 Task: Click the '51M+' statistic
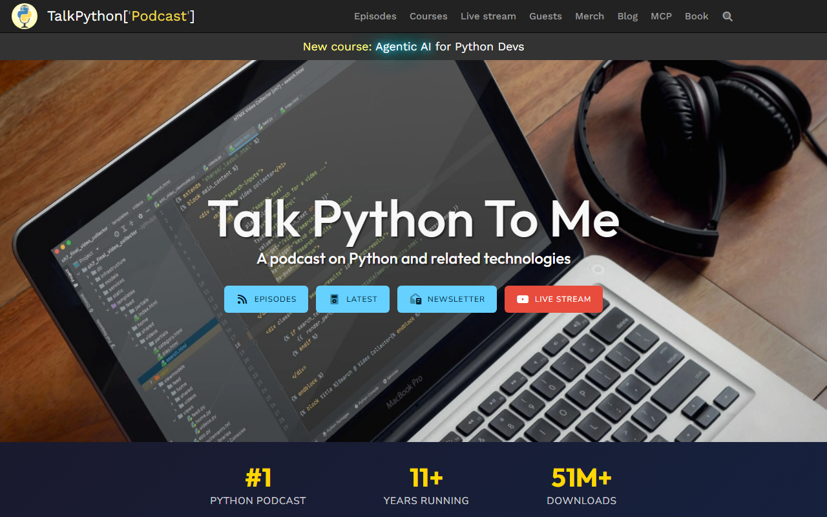581,478
